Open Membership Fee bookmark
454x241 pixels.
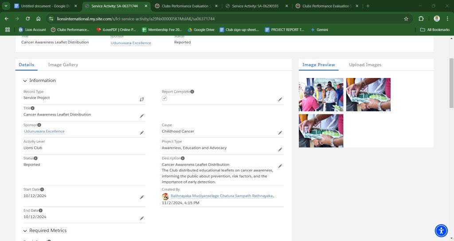162,30
